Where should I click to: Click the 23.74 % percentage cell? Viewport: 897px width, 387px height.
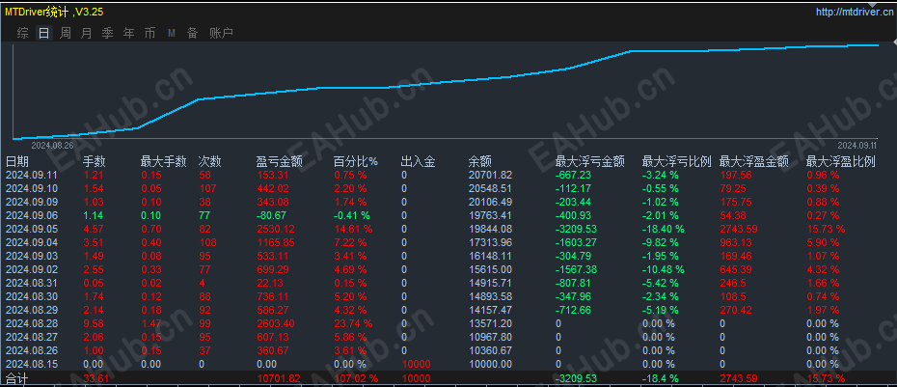[x=353, y=323]
